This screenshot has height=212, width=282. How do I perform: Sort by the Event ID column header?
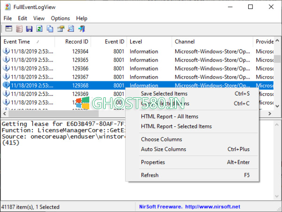109,42
